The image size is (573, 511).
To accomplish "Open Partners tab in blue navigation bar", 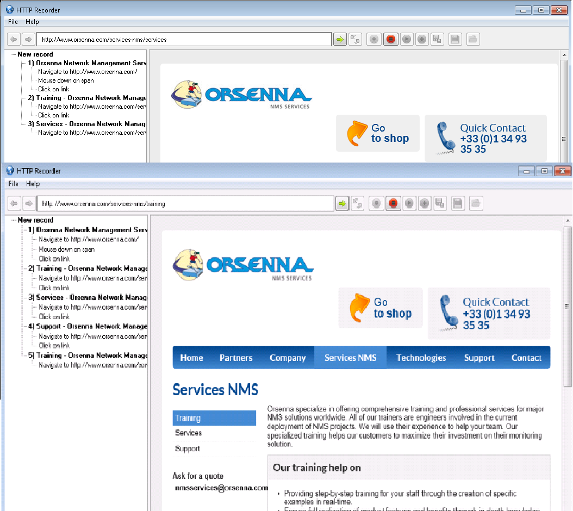I will click(236, 358).
